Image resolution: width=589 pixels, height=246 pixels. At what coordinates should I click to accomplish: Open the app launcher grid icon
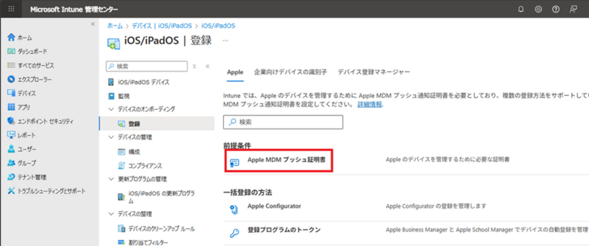pyautogui.click(x=11, y=9)
